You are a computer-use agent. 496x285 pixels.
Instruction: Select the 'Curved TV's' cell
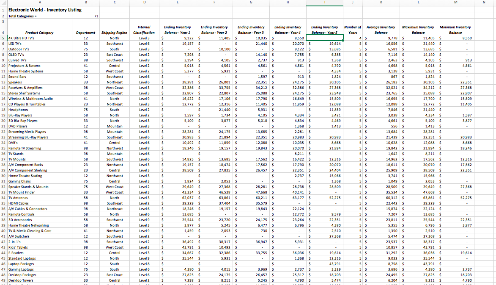click(40, 60)
